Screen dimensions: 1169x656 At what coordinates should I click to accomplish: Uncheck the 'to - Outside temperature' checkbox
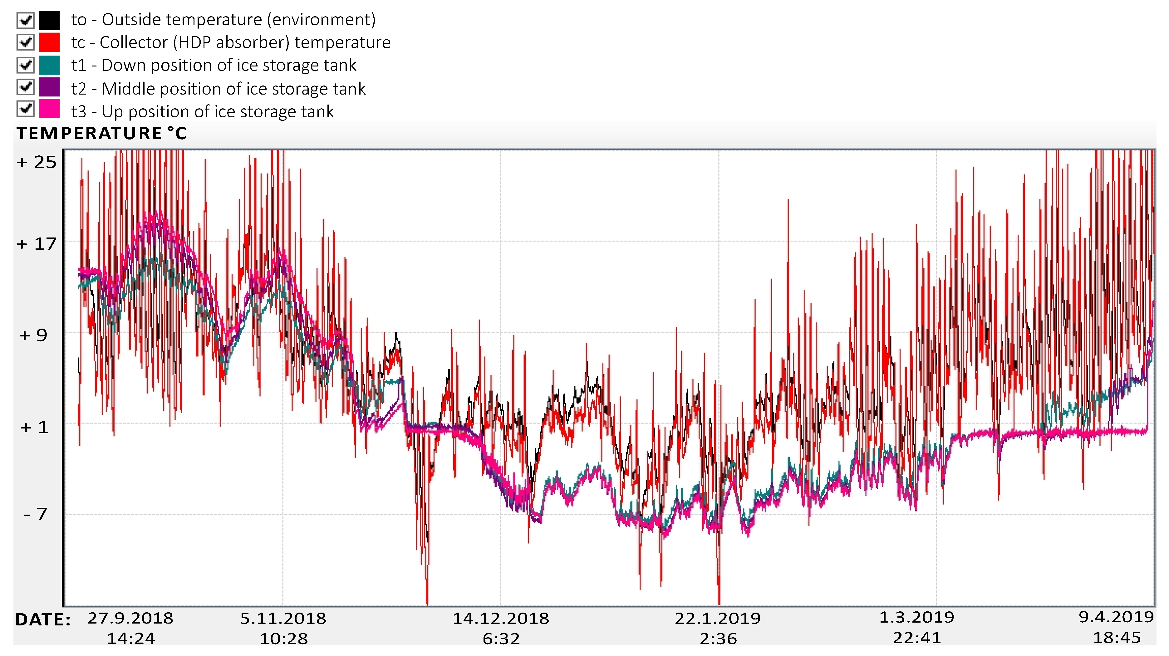25,20
